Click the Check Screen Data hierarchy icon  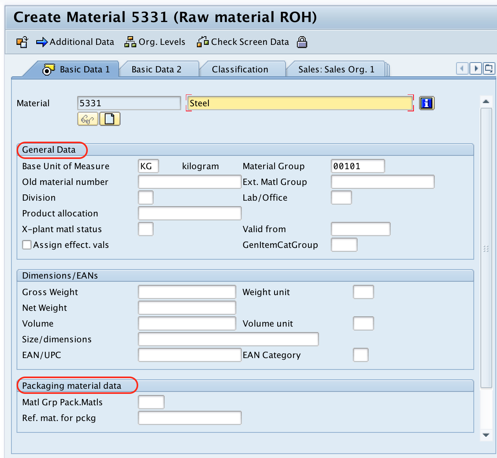tap(203, 41)
